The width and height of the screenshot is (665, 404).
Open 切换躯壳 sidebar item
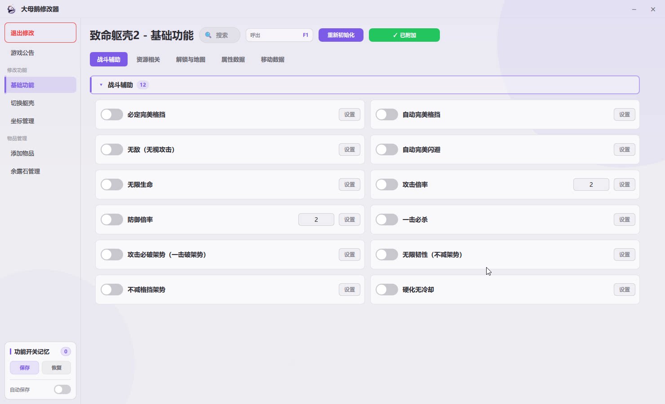point(40,103)
